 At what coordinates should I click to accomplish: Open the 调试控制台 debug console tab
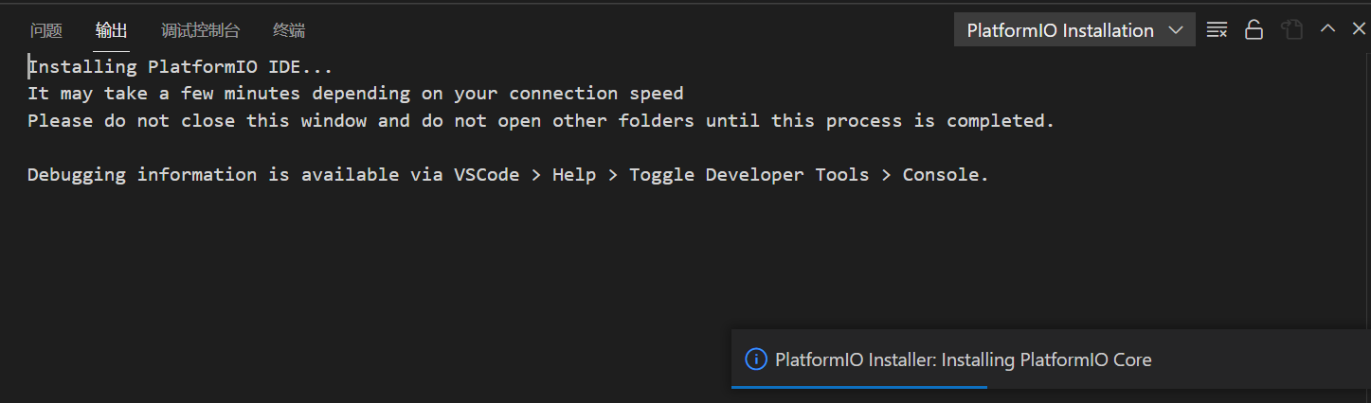200,30
